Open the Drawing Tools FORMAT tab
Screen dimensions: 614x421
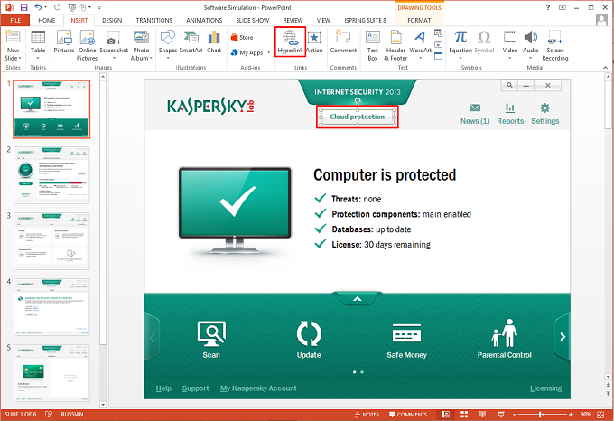[419, 21]
